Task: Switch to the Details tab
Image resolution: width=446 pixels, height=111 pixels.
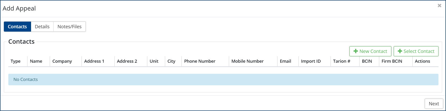Action: coord(42,27)
